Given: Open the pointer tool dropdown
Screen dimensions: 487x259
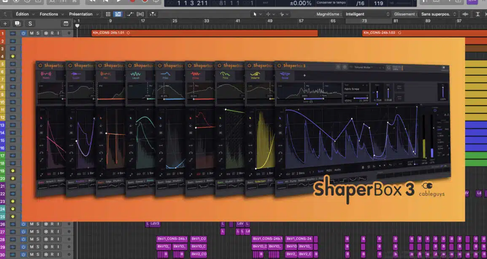Looking at the screenshot, I should click(x=258, y=14).
